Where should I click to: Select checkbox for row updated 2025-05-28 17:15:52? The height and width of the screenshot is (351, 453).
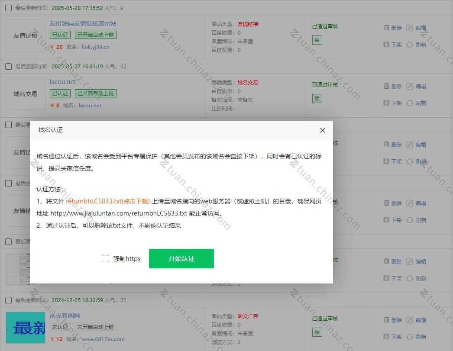[x=8, y=8]
